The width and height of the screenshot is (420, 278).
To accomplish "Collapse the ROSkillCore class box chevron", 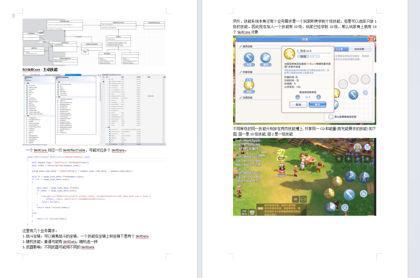I will pyautogui.click(x=54, y=77).
